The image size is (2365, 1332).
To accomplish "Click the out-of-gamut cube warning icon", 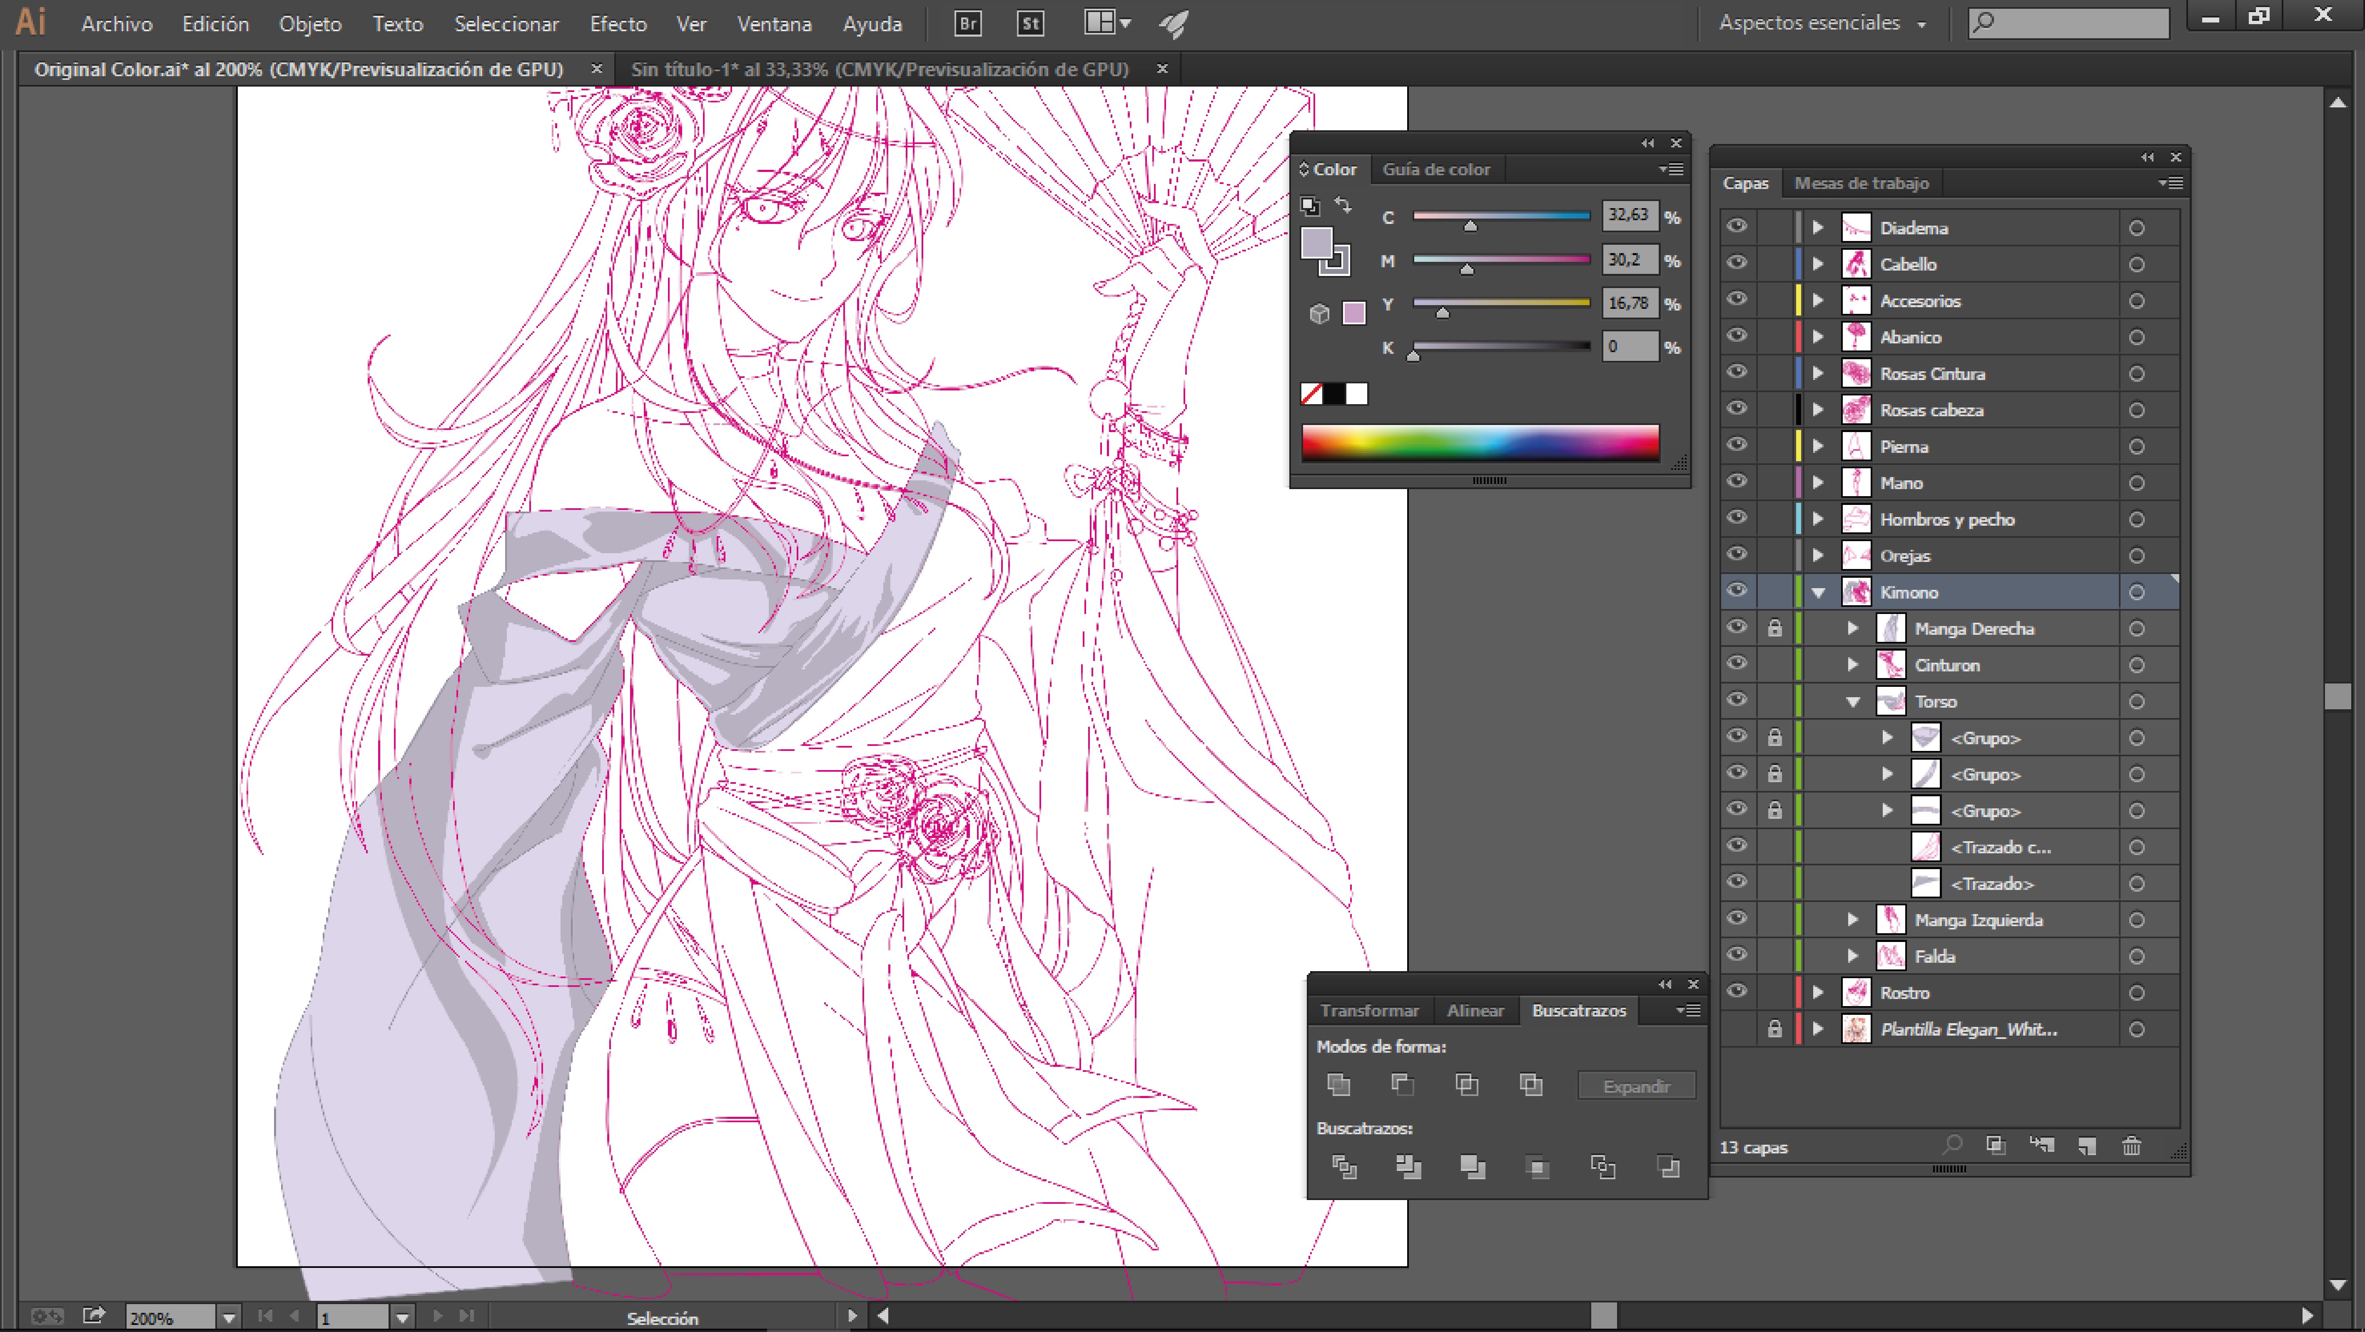I will (1319, 314).
